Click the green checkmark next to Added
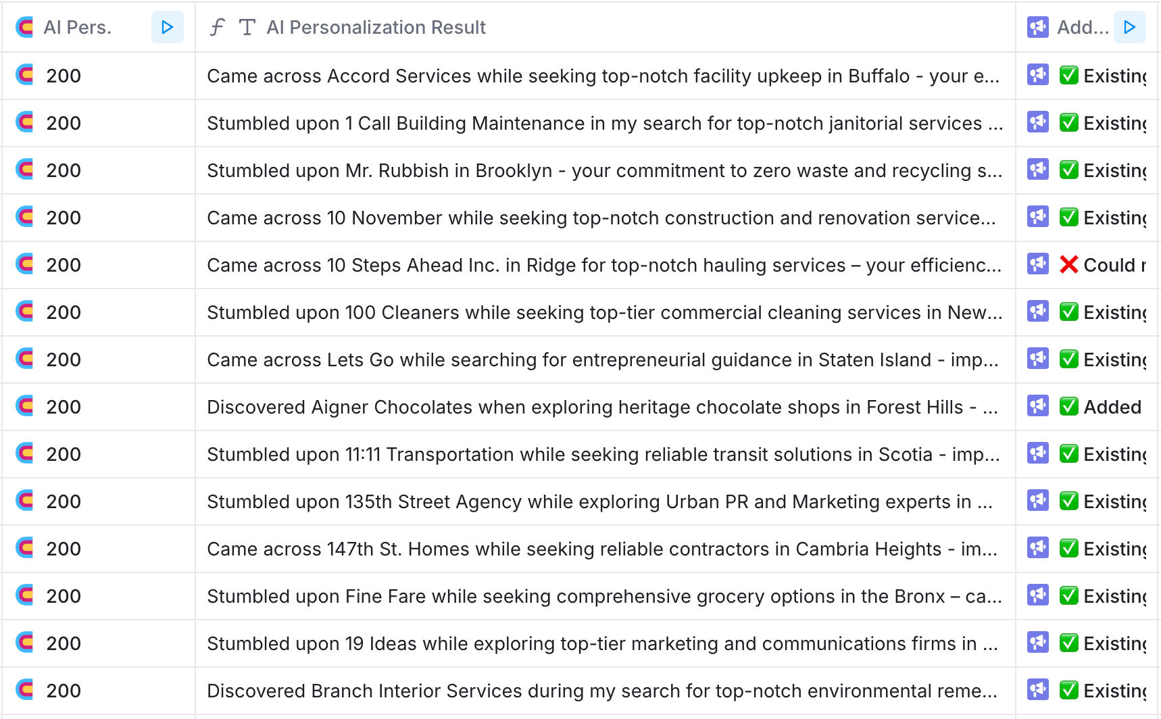1161x719 pixels. tap(1069, 407)
